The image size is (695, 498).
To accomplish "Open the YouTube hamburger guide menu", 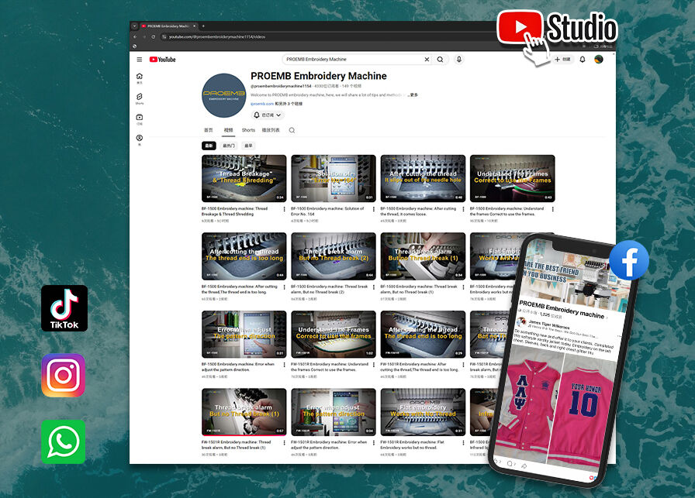I will (x=140, y=60).
